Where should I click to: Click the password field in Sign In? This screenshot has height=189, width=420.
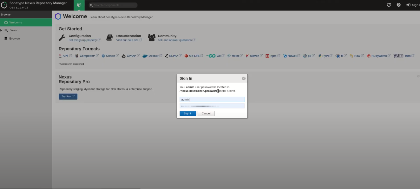point(212,106)
